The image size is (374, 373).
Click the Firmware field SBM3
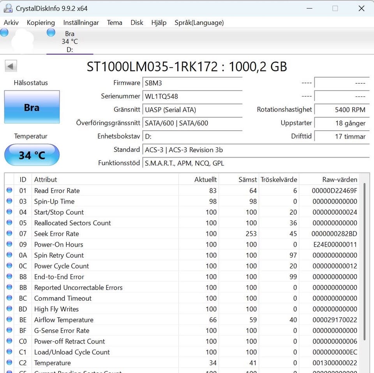[192, 83]
